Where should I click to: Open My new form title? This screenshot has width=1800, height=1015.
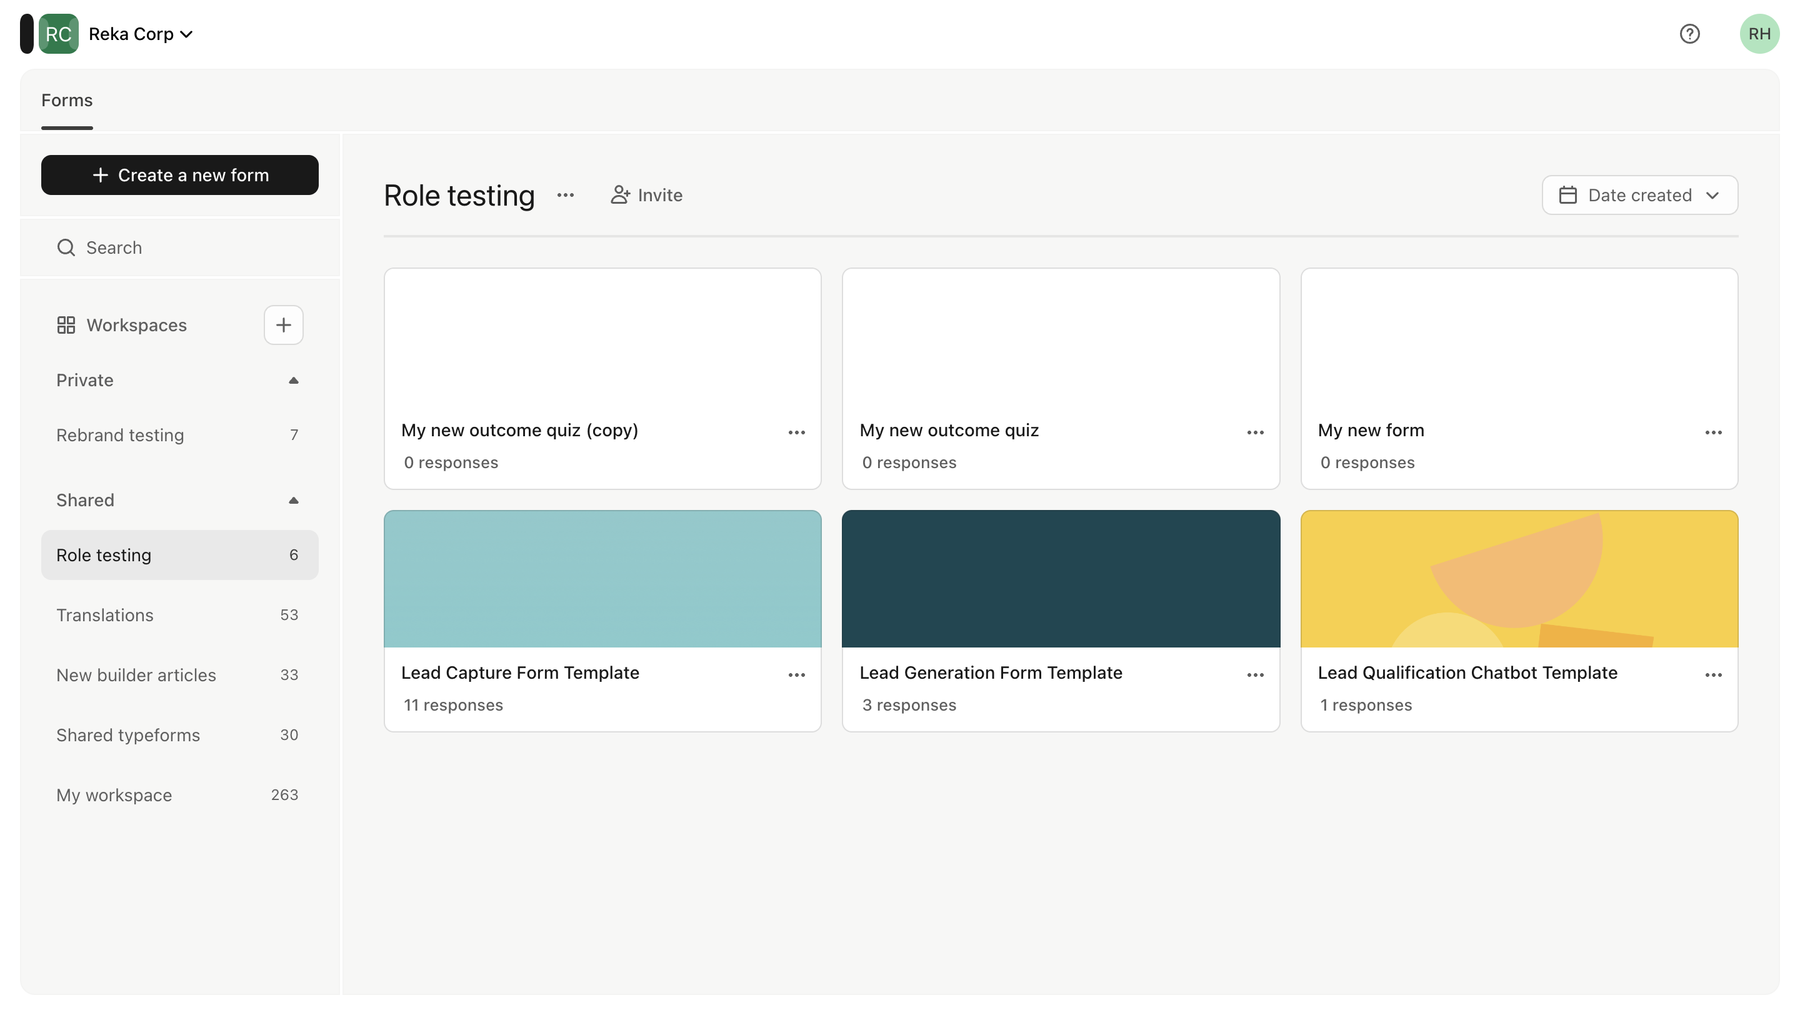1370,430
